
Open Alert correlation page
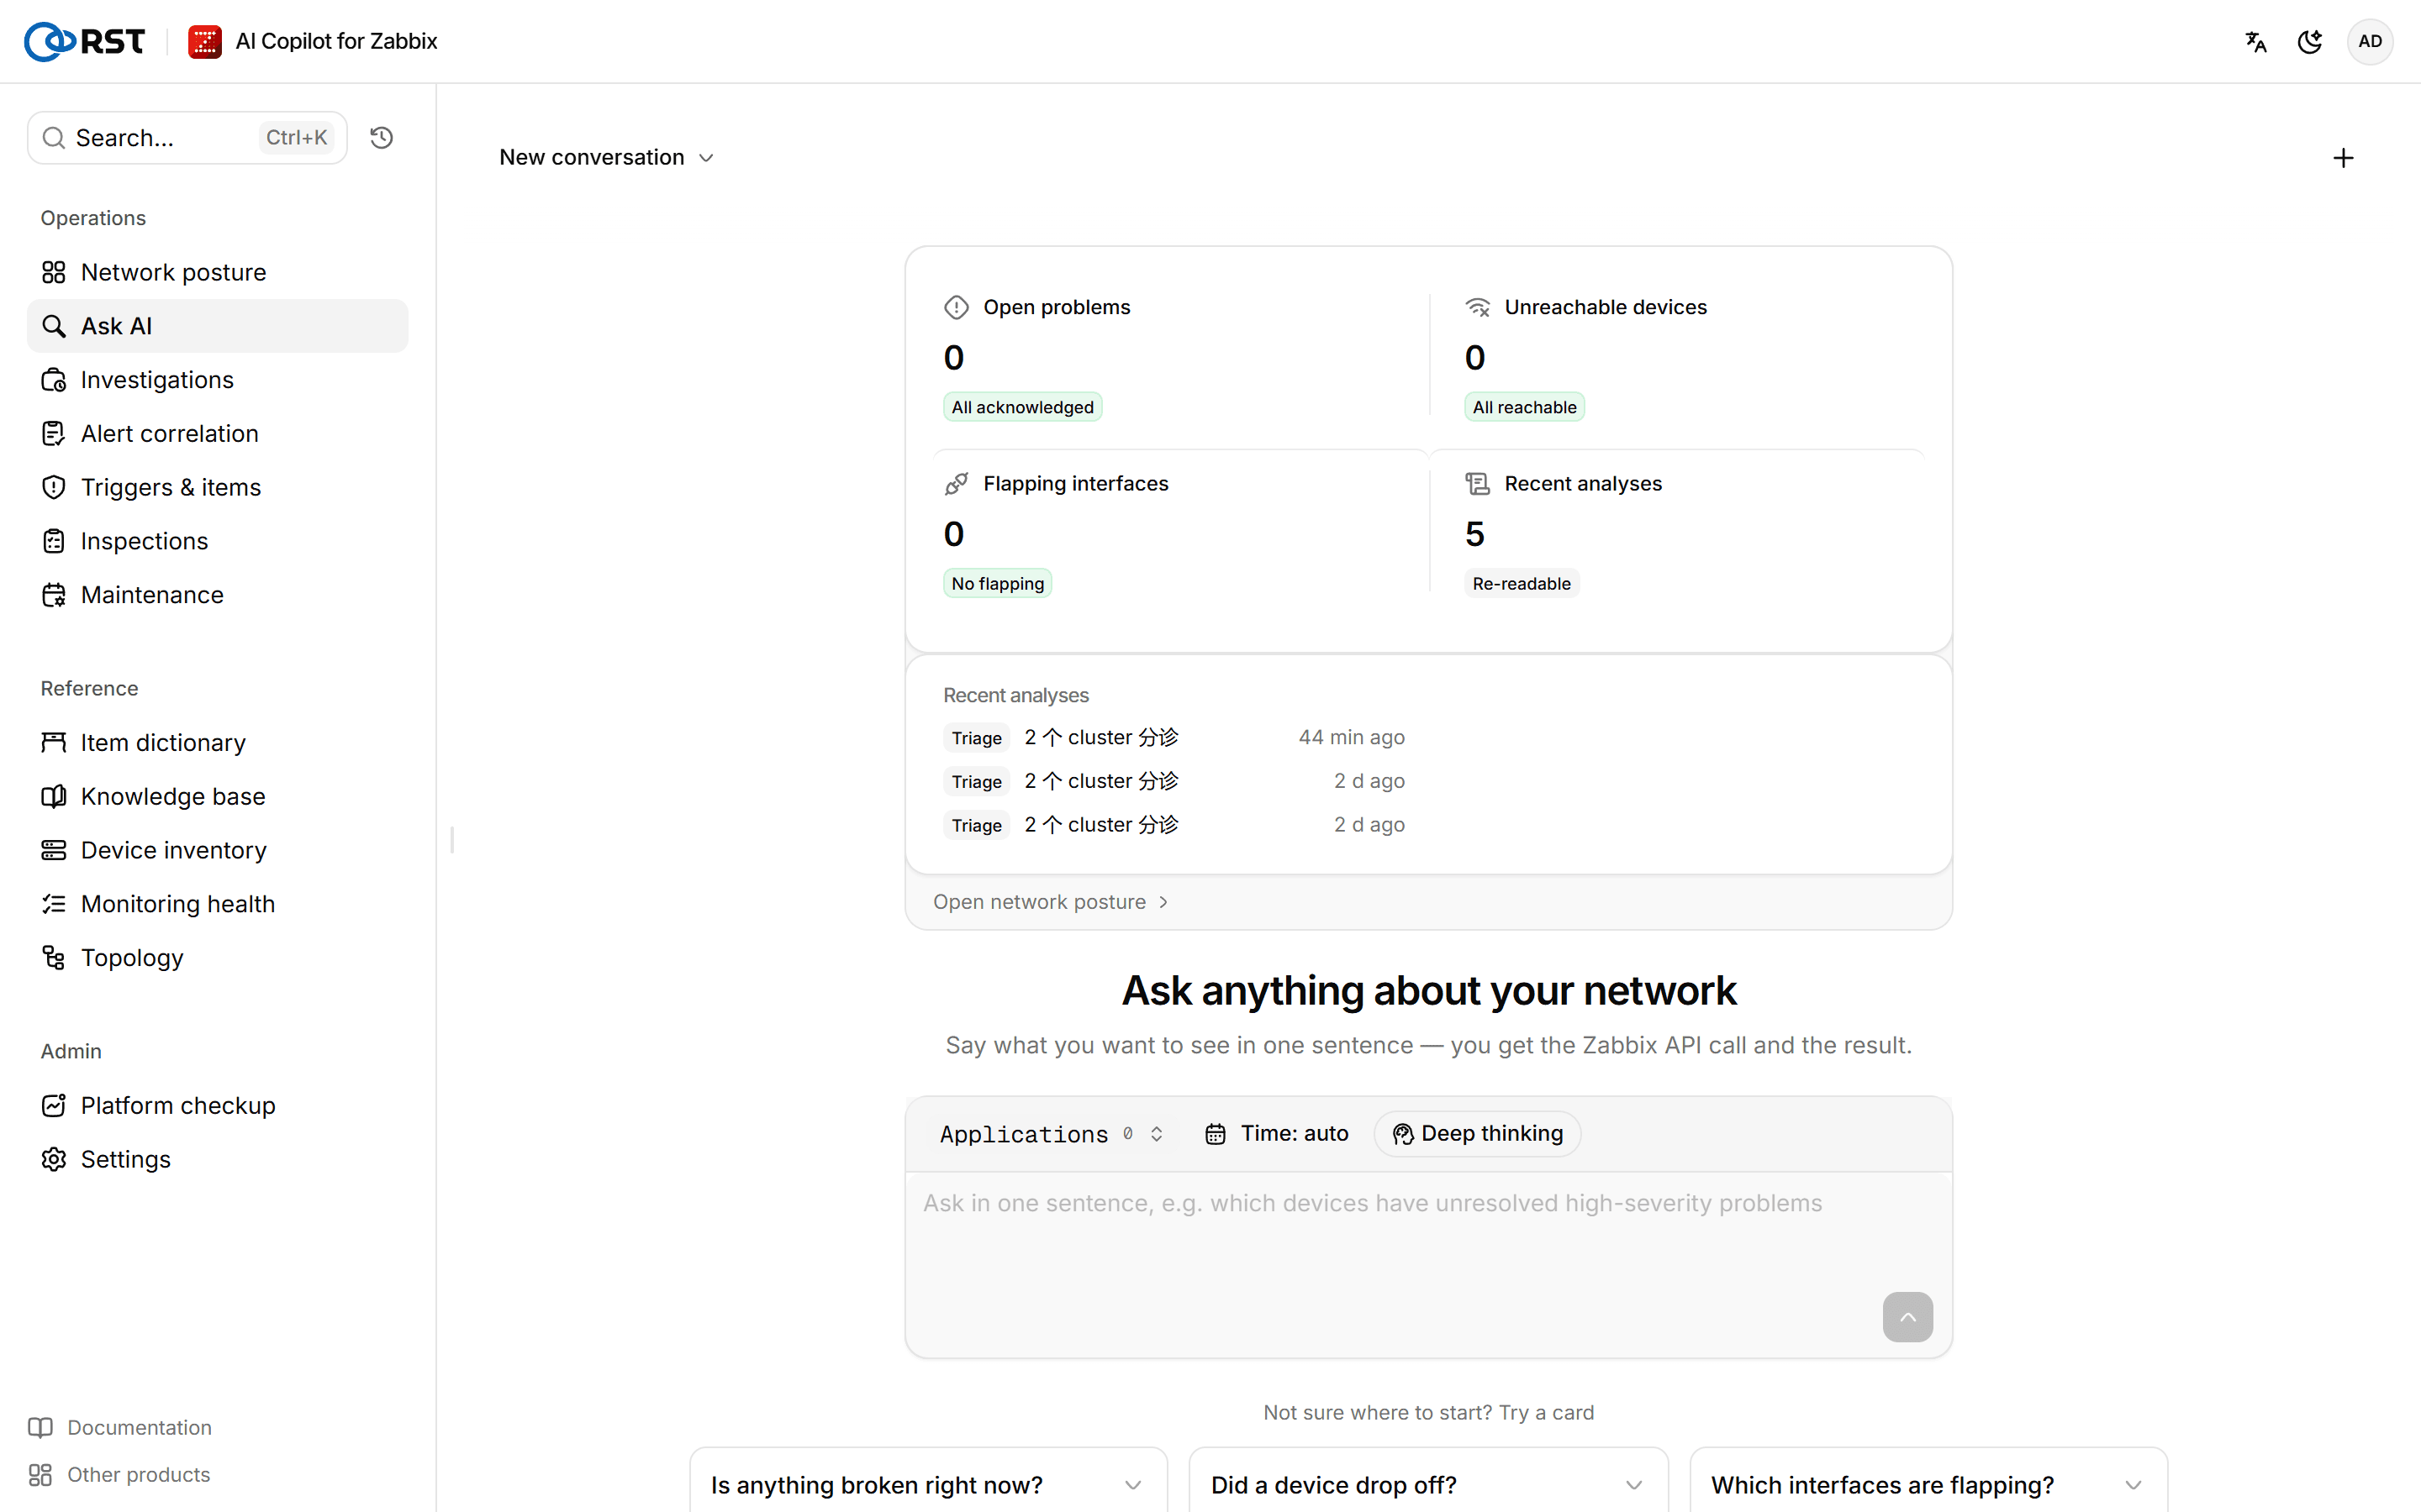pyautogui.click(x=217, y=433)
